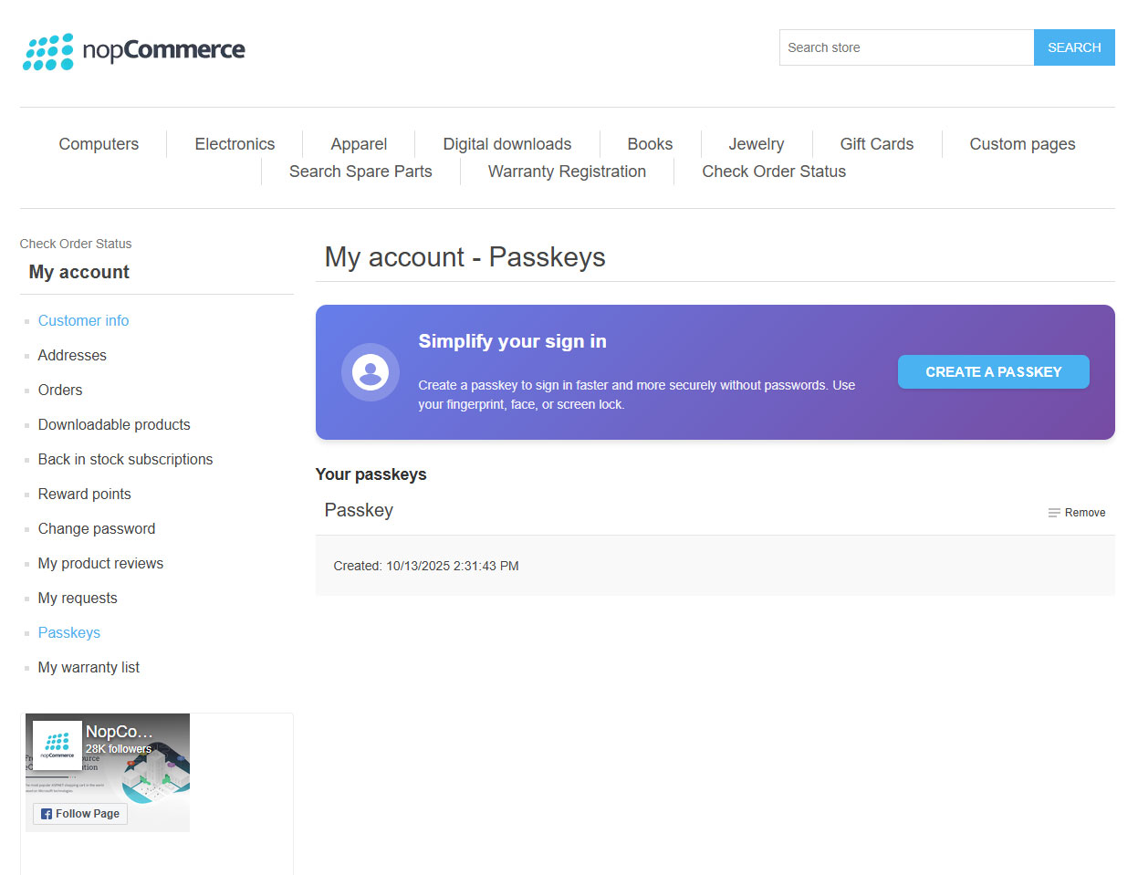View Reward points in the sidebar
Screen dimensions: 1138x875
[85, 495]
